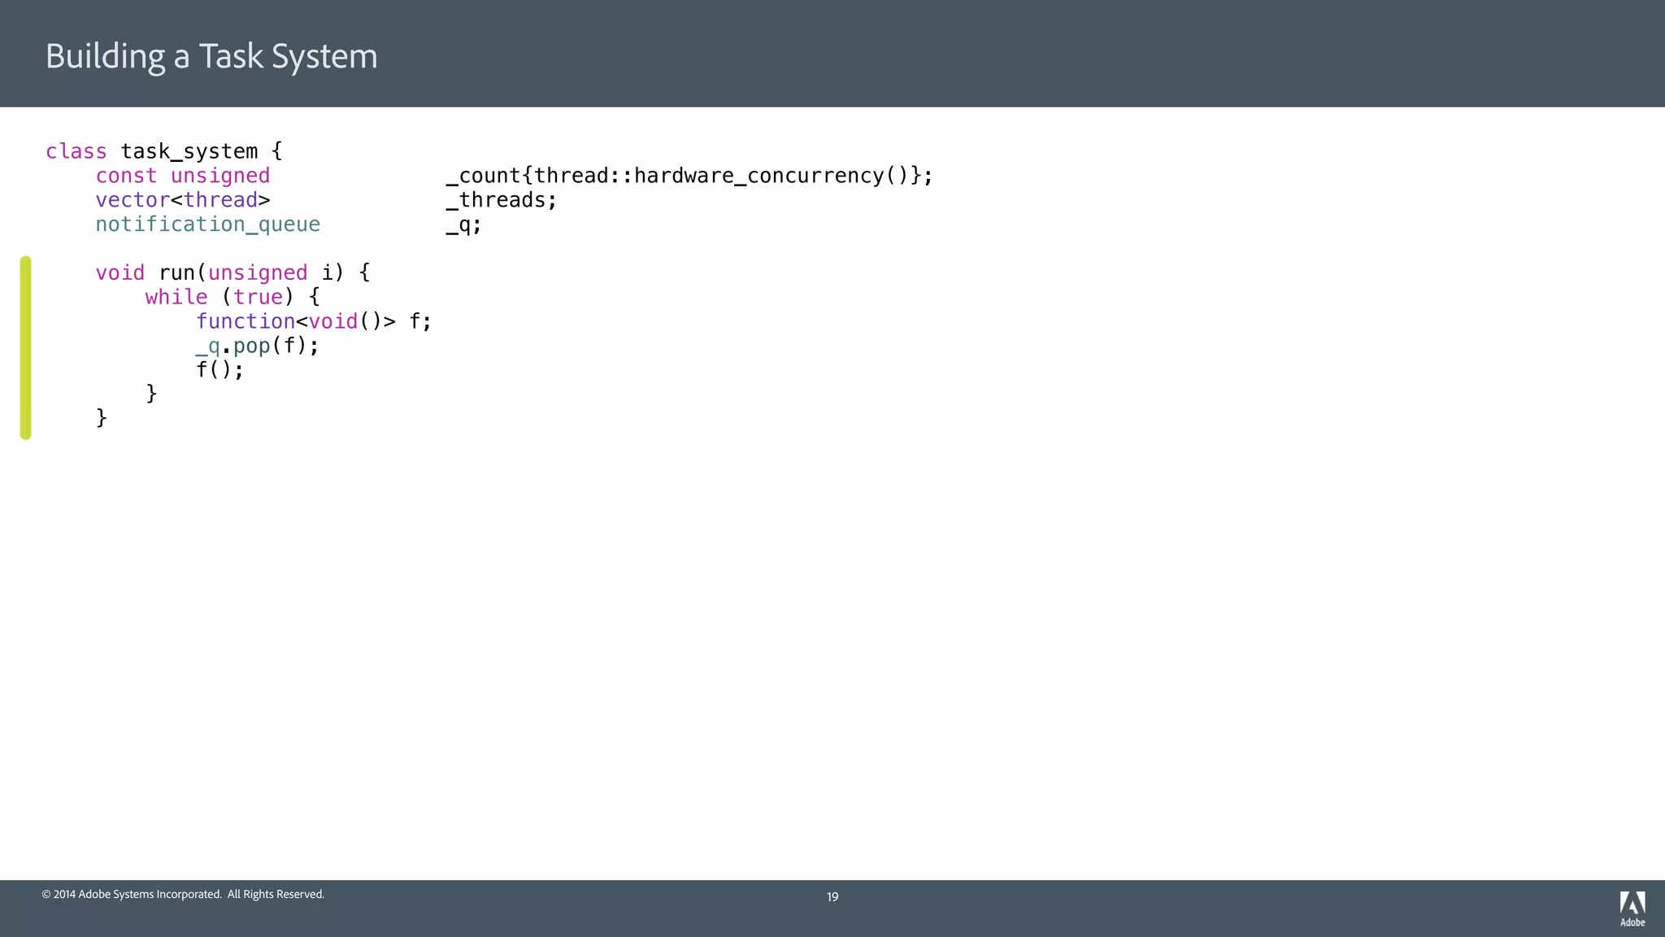Click the 'task_system' class name
1665x937 pixels.
click(189, 151)
